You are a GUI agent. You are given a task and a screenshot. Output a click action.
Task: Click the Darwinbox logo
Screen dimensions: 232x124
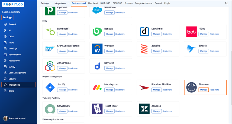click(x=144, y=32)
